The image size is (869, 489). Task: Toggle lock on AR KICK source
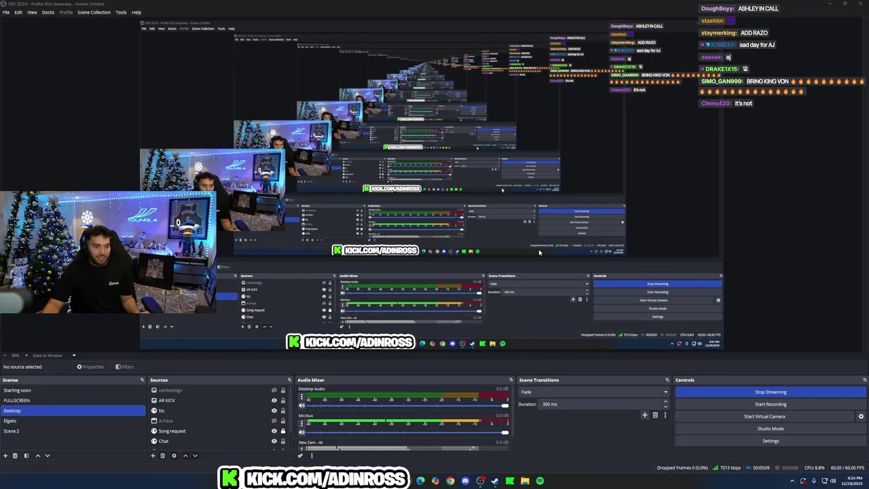(283, 400)
